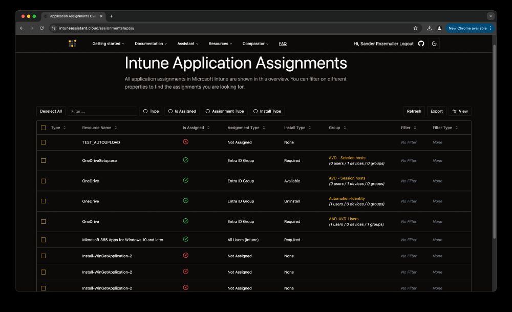The image size is (512, 312).
Task: Sort by the Filter column header
Action: [x=408, y=128]
